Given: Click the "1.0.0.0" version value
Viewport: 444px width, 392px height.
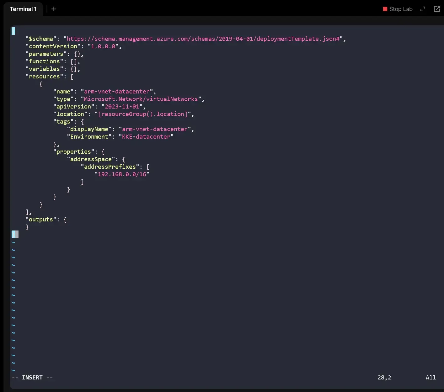Looking at the screenshot, I should coord(103,46).
